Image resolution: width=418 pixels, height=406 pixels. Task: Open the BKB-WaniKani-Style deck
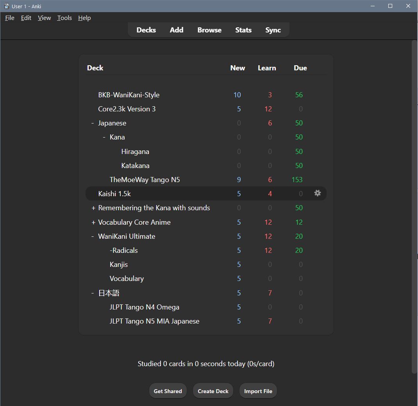tap(129, 95)
